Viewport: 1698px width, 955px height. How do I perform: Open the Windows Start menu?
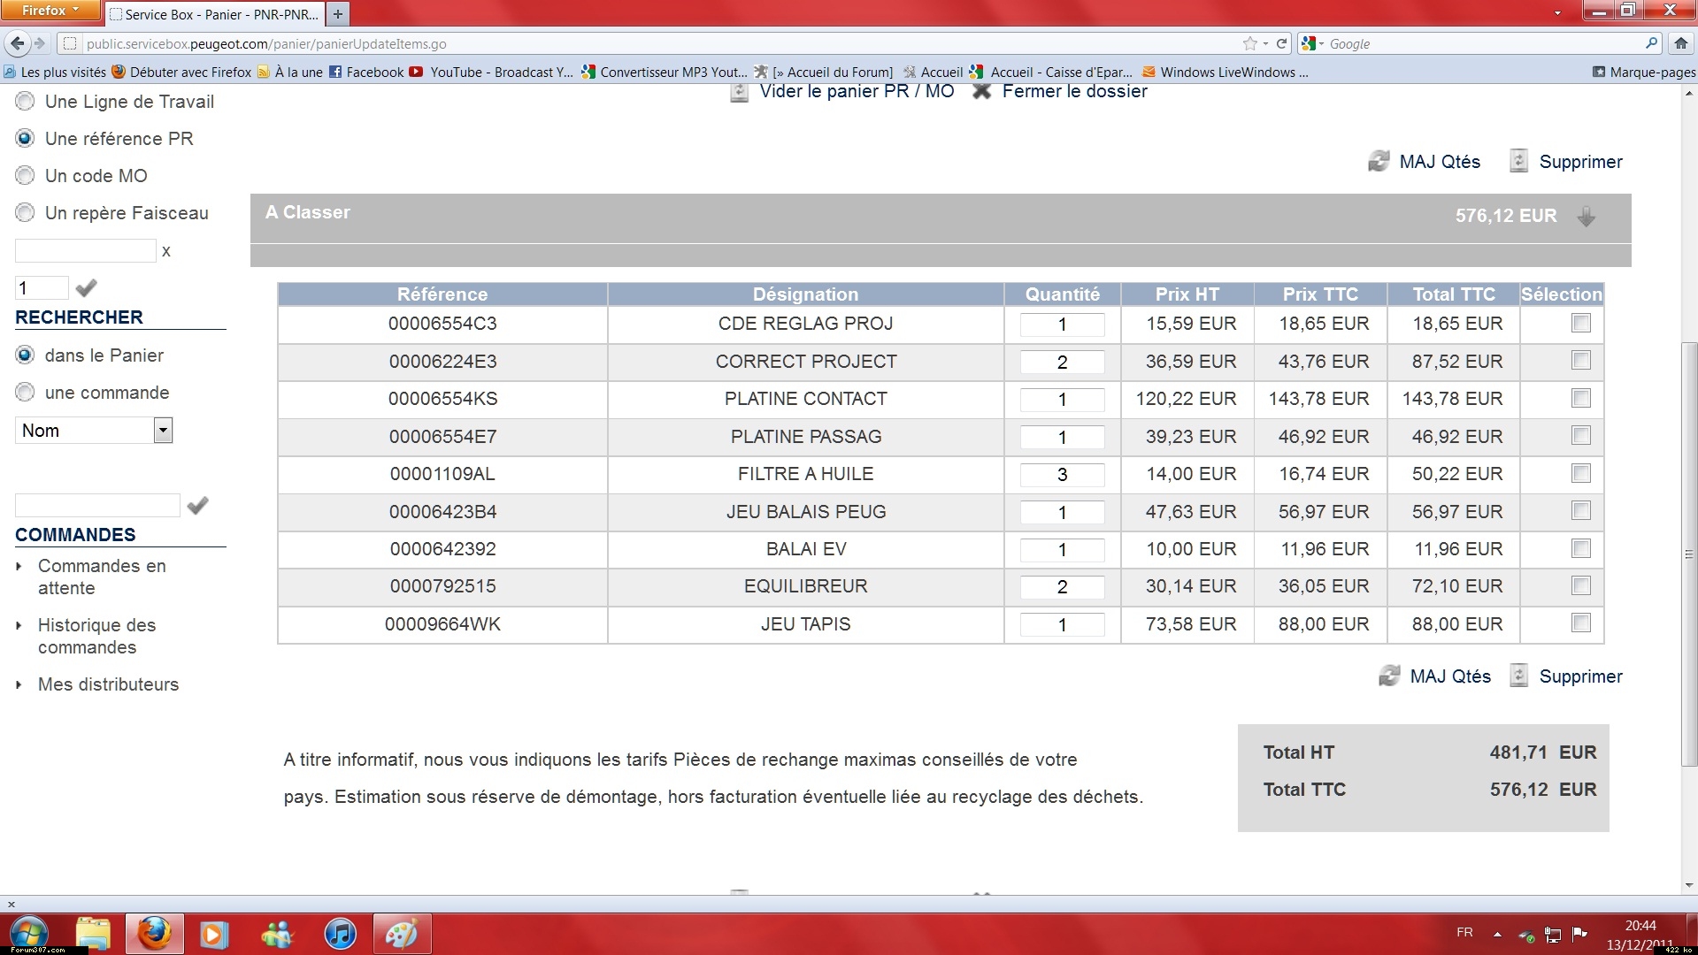point(29,934)
